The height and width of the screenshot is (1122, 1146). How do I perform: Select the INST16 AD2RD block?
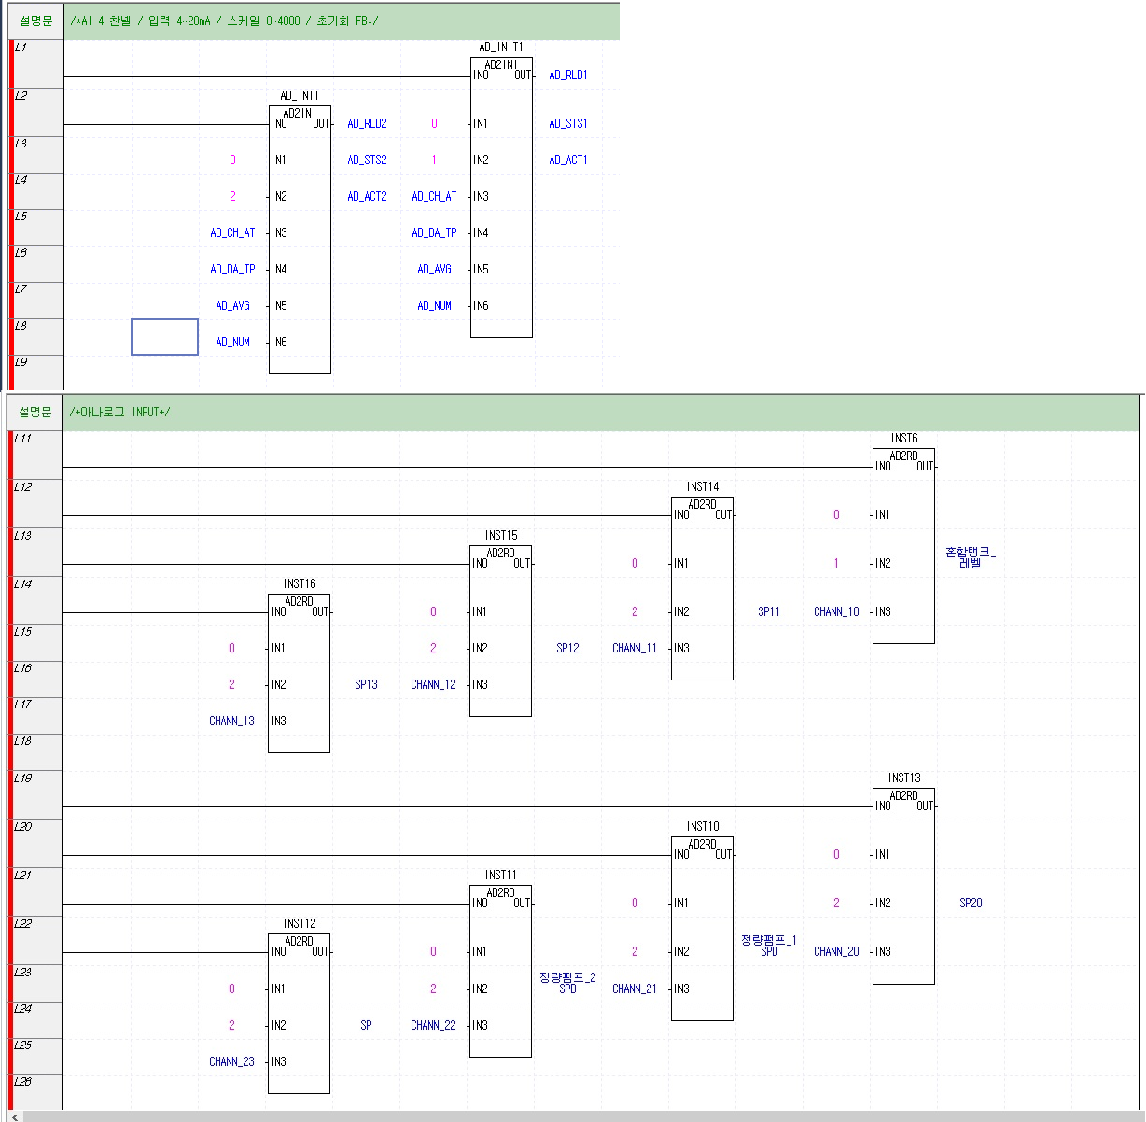(299, 672)
